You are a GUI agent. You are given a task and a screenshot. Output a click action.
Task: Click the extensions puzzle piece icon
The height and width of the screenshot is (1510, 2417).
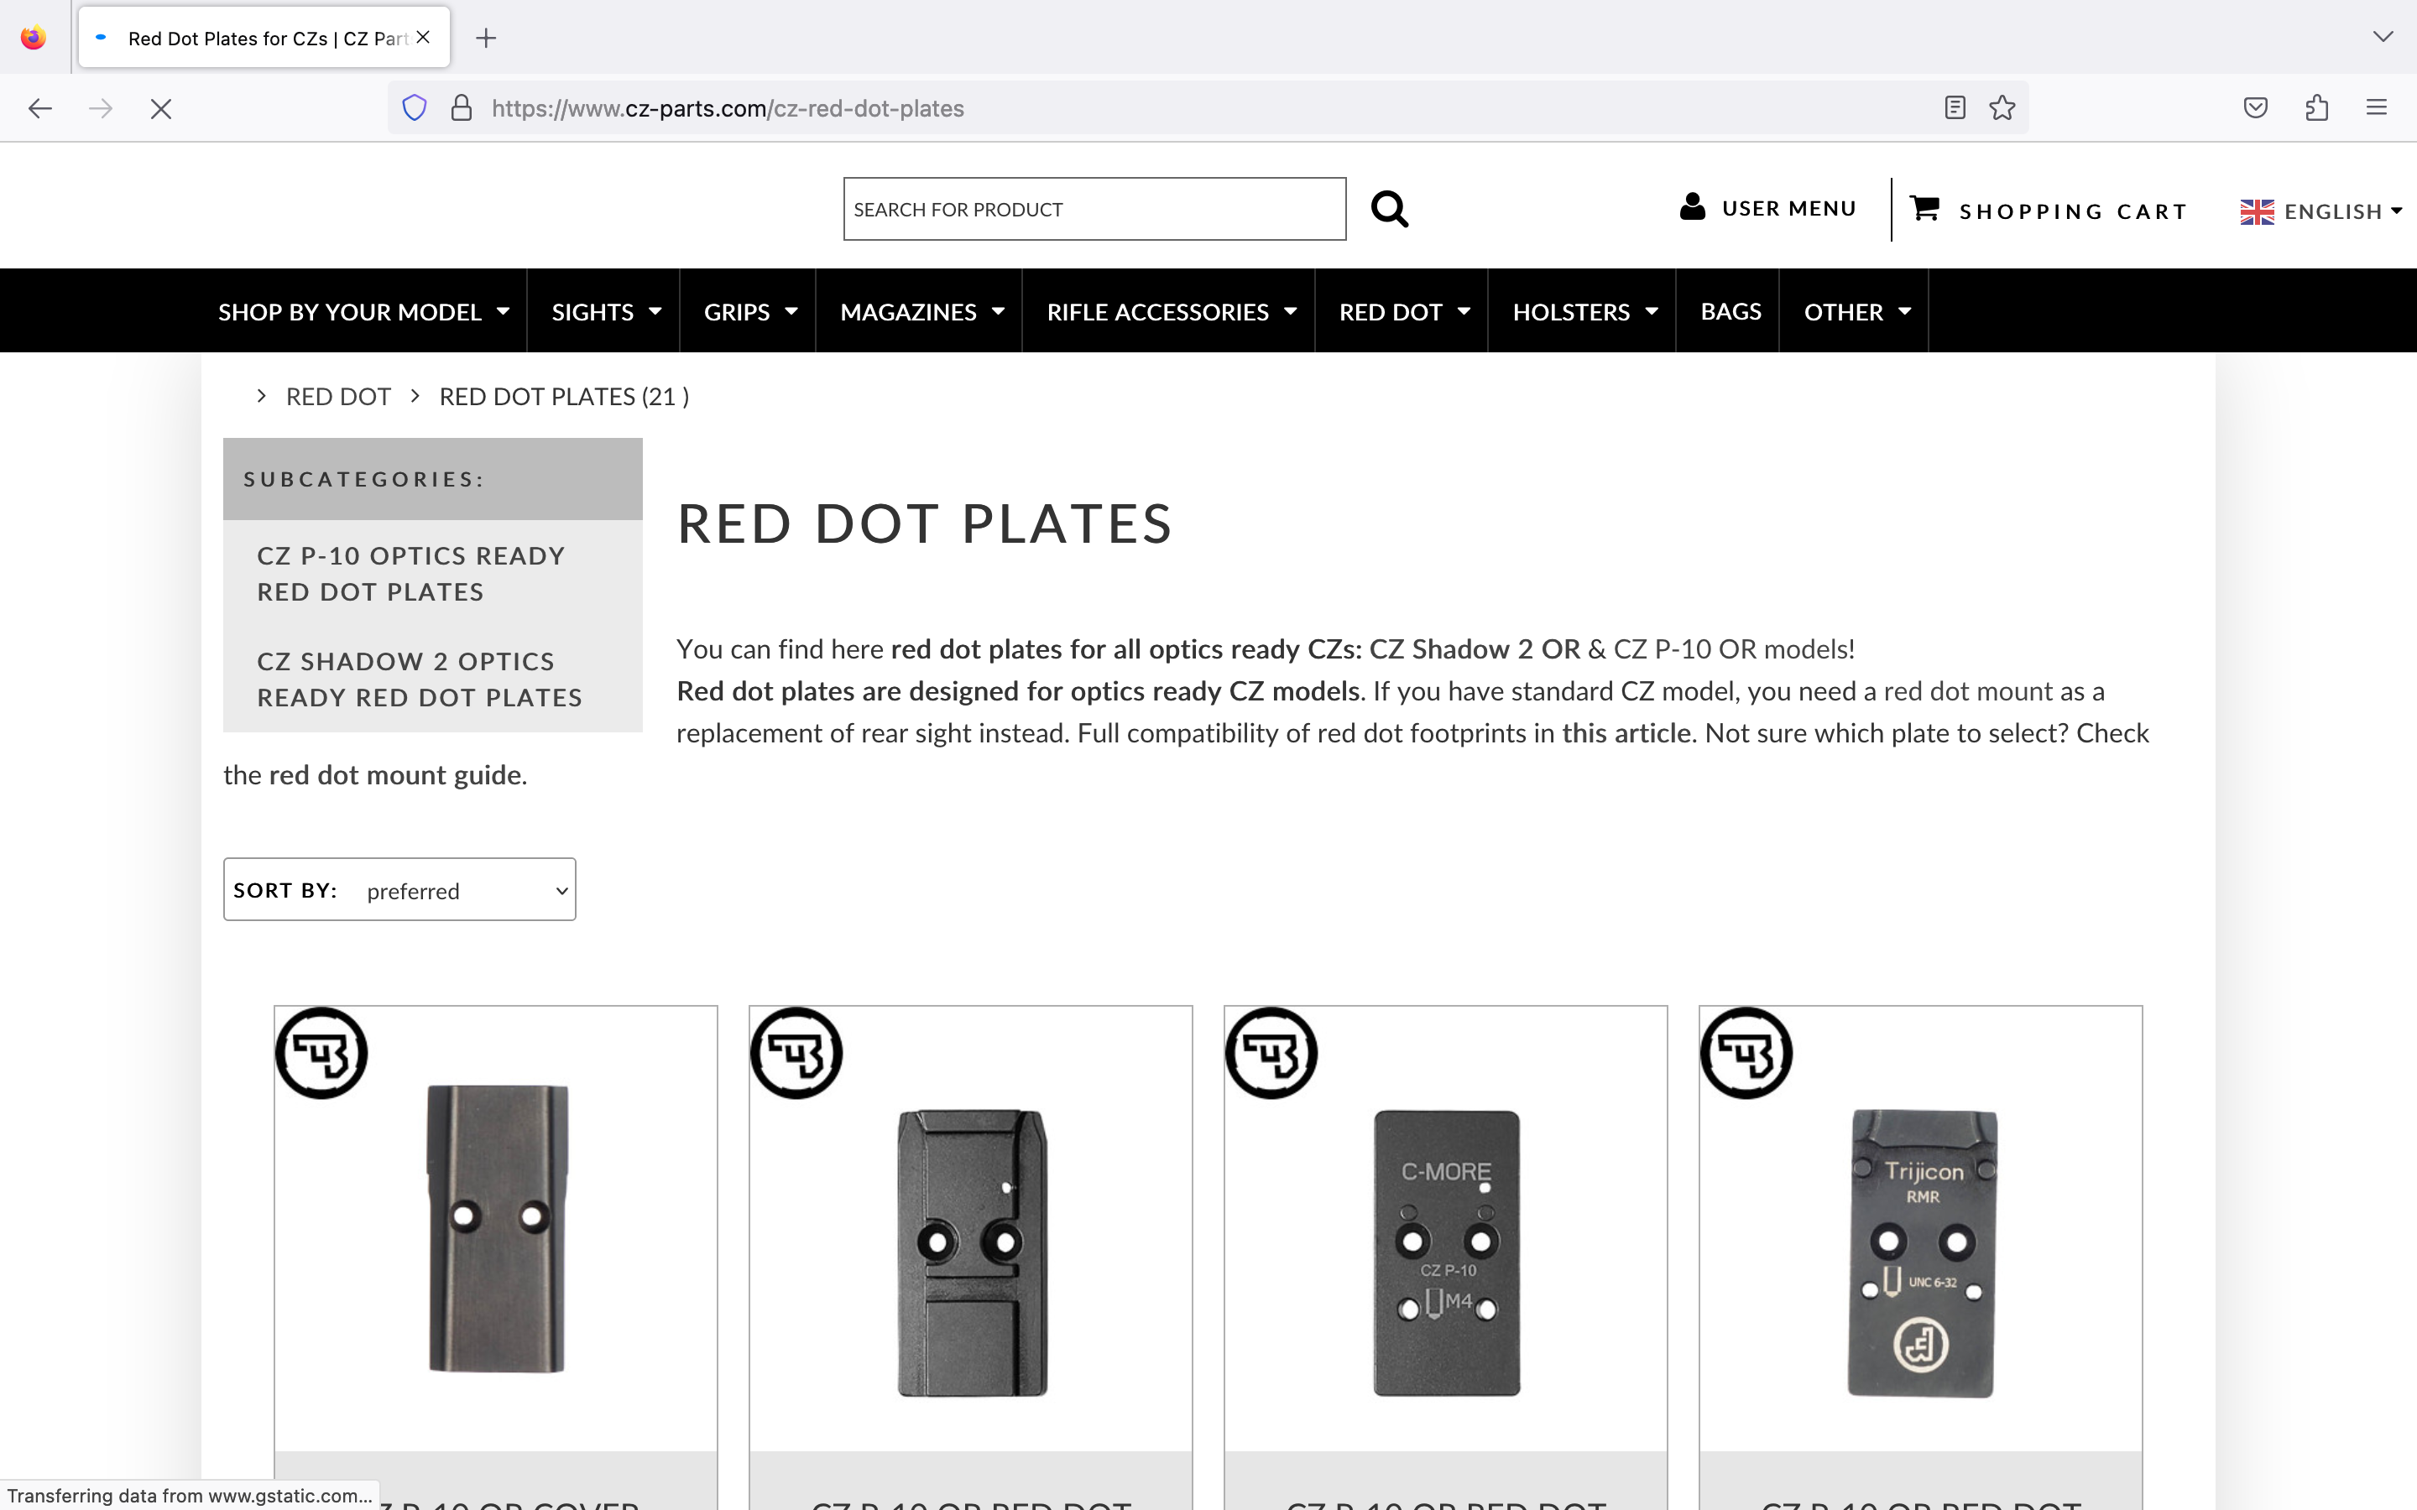pos(2317,108)
